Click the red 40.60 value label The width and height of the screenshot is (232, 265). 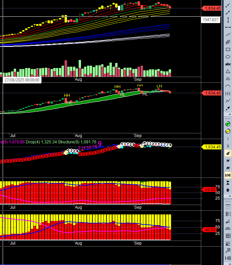click(210, 230)
